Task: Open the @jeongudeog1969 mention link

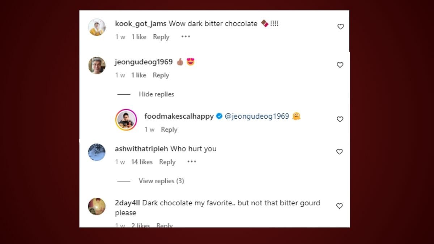Action: [x=257, y=116]
